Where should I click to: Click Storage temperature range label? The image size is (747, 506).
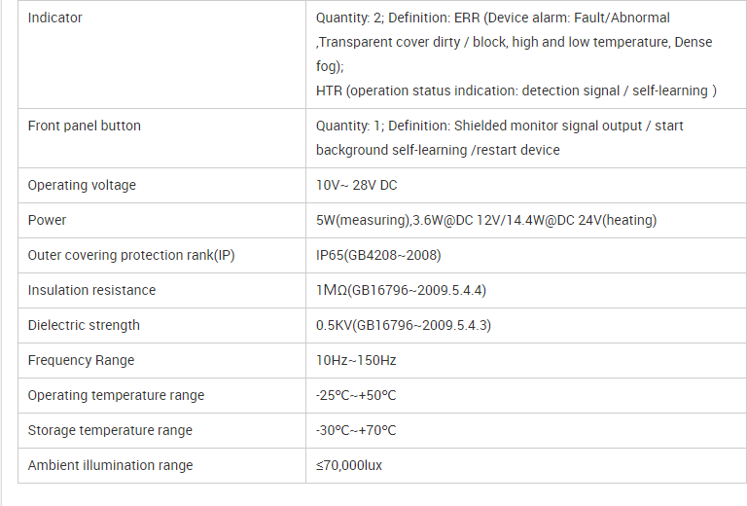[110, 431]
